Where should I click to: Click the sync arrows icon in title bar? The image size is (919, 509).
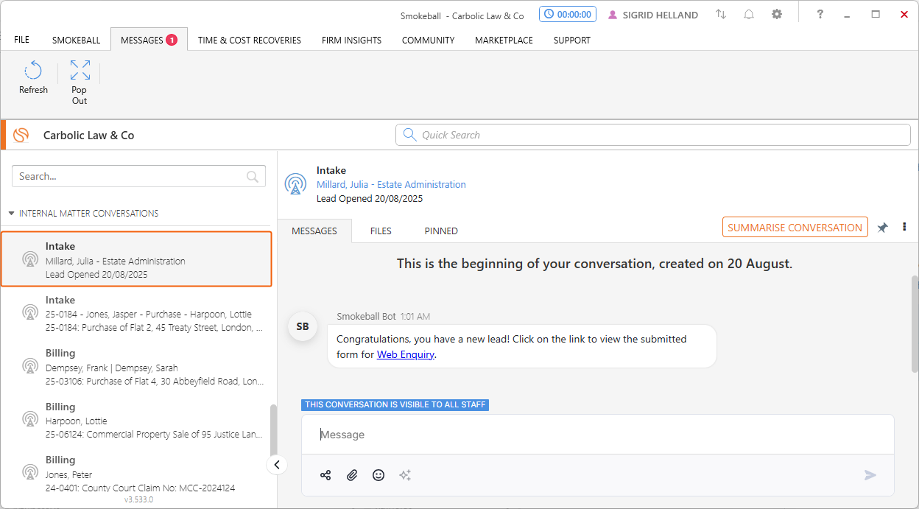coord(721,14)
